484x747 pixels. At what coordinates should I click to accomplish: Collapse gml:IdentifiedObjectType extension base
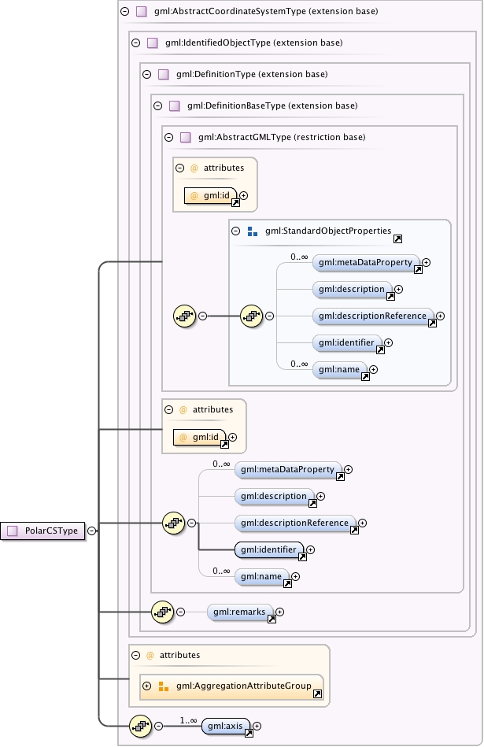pos(136,43)
